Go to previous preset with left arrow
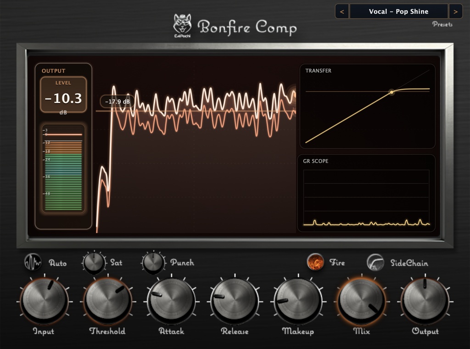The image size is (470, 349). pyautogui.click(x=343, y=11)
